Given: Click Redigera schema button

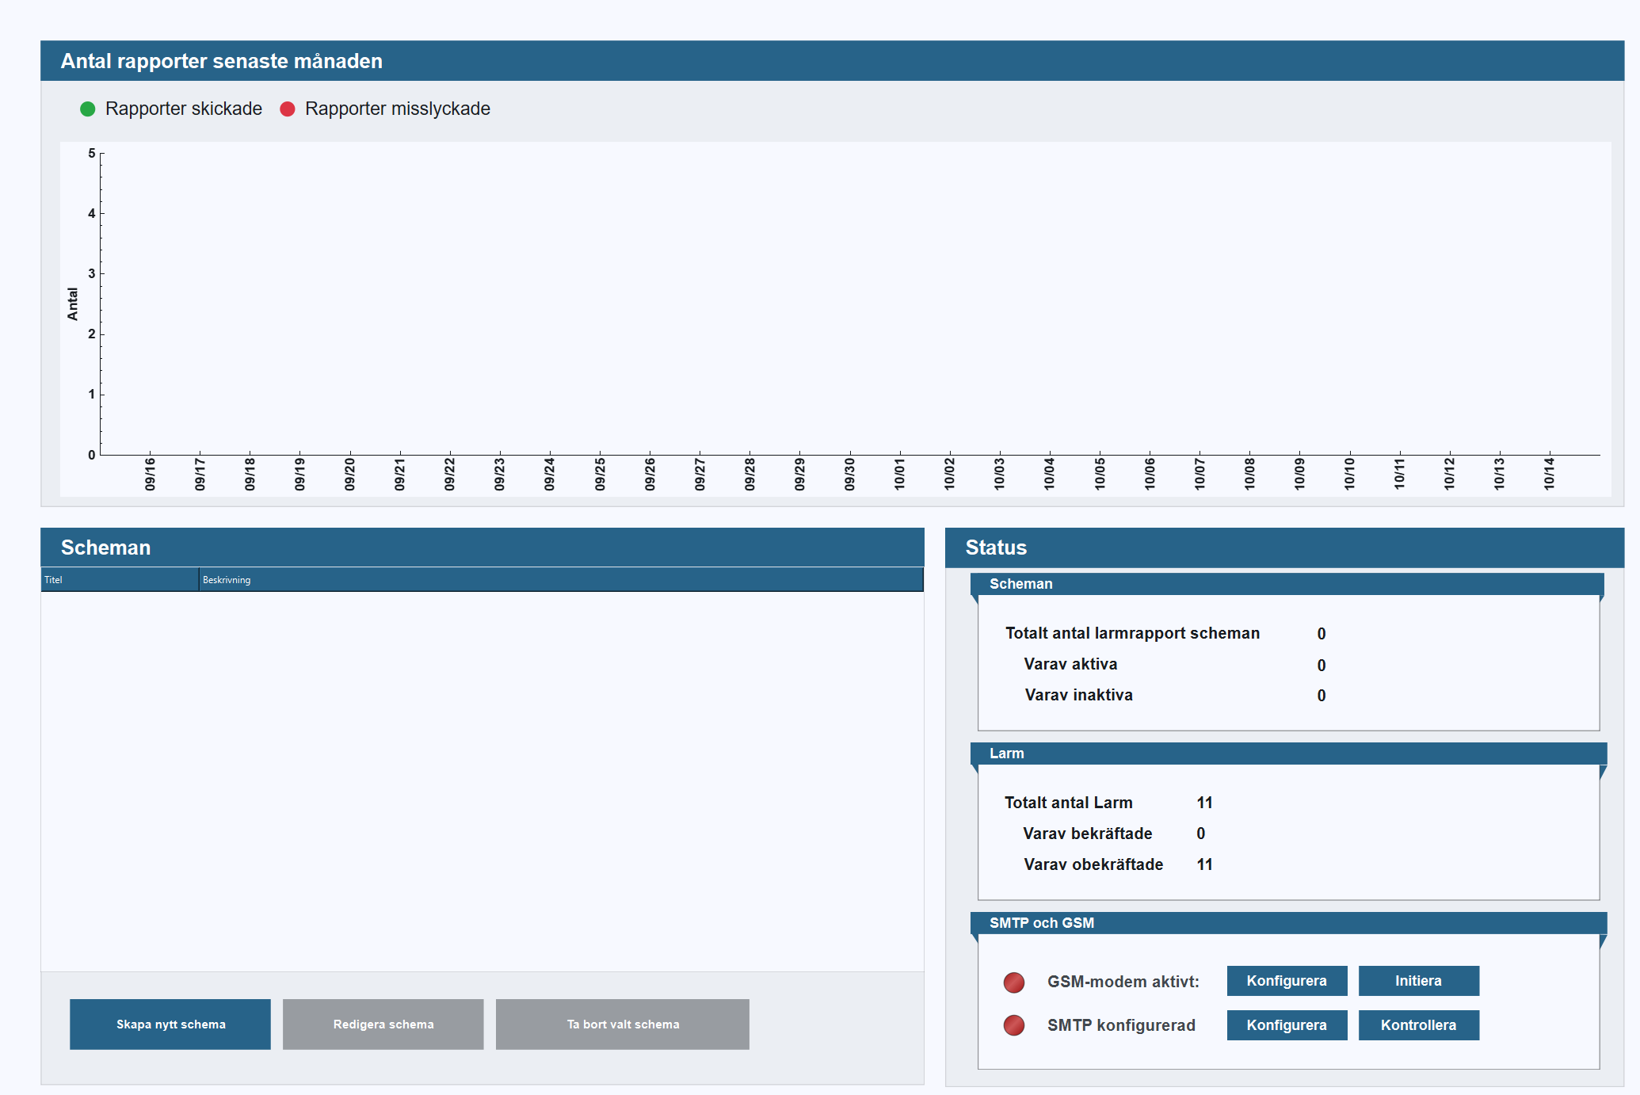Looking at the screenshot, I should coord(383,1024).
